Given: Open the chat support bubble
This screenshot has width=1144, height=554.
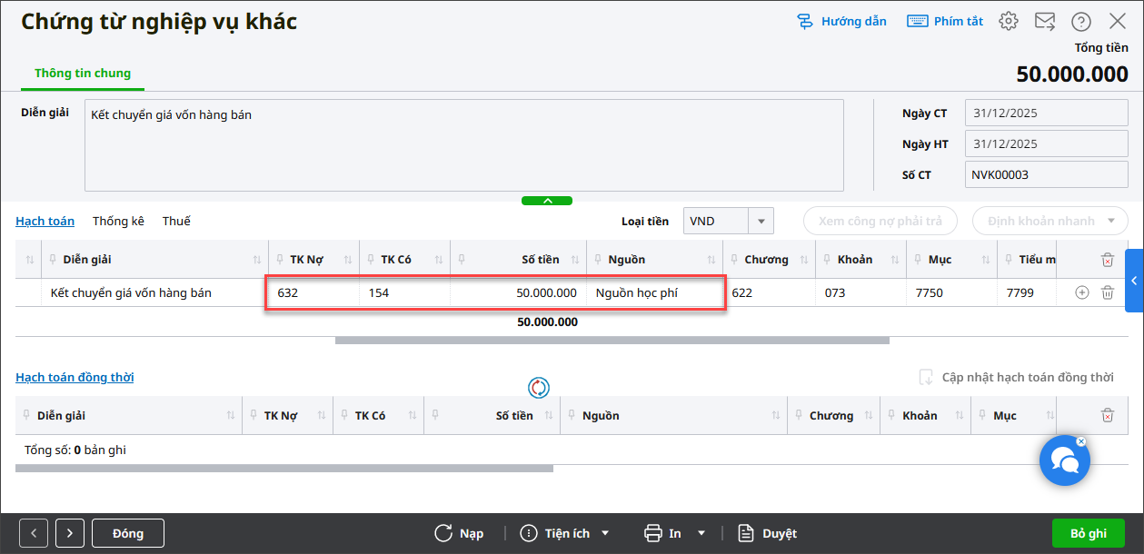Looking at the screenshot, I should (x=1064, y=460).
